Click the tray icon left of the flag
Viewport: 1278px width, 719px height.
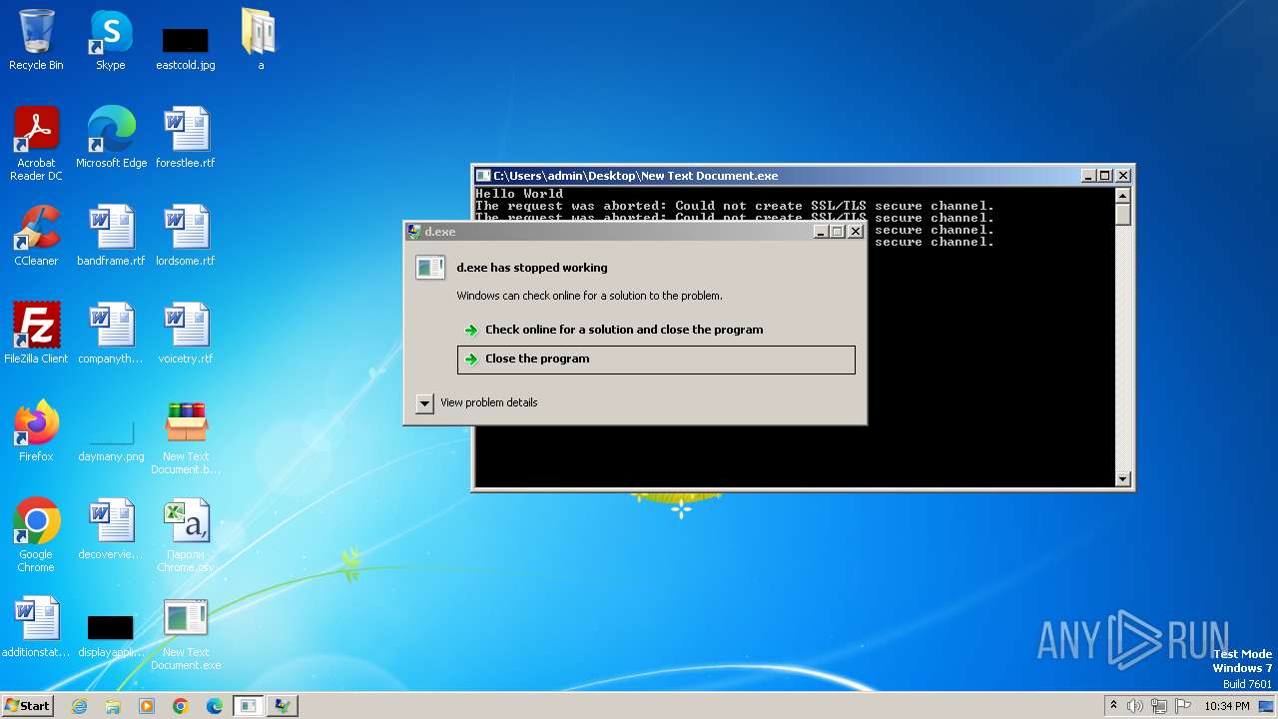(x=1159, y=706)
